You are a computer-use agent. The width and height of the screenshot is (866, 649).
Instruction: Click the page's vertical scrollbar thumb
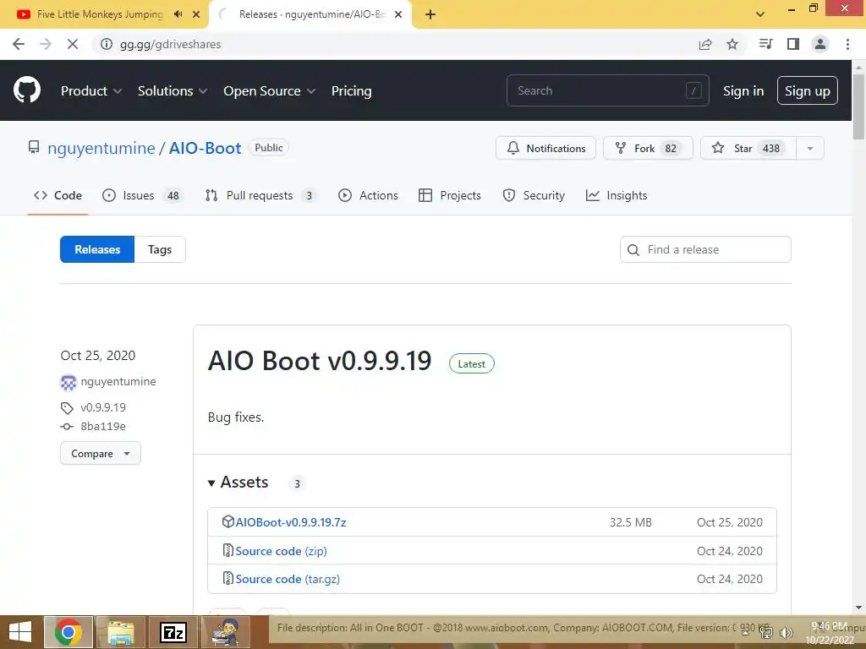click(x=858, y=105)
